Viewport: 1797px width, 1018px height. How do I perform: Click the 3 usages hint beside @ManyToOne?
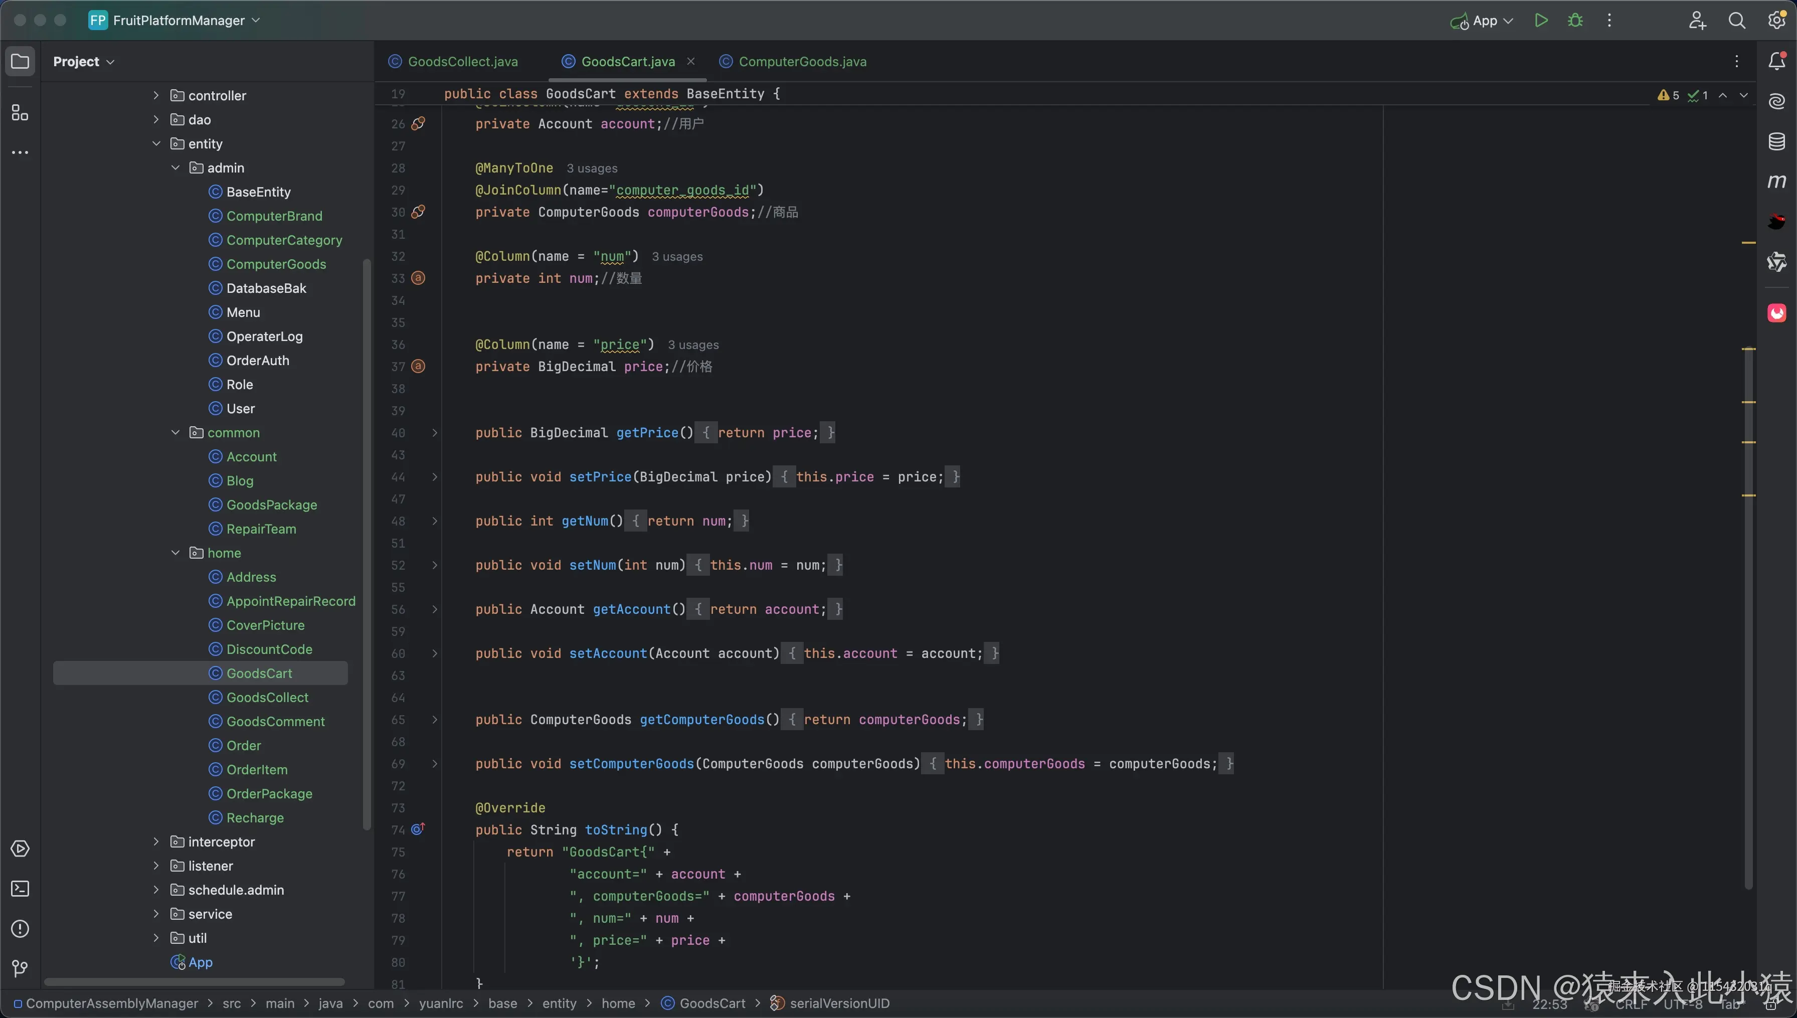pyautogui.click(x=591, y=168)
